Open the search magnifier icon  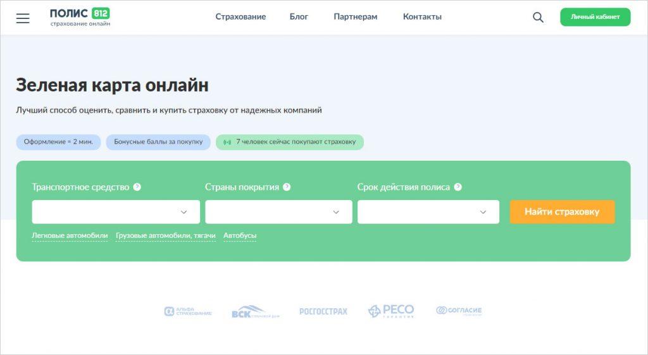[538, 18]
